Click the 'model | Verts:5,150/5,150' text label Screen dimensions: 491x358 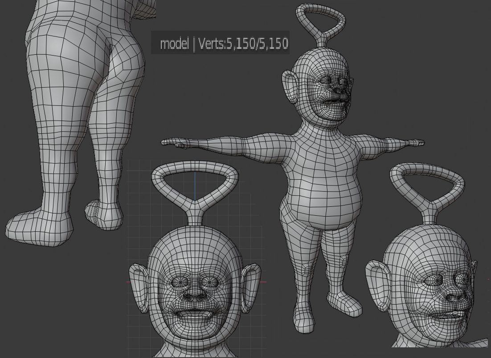(x=224, y=44)
